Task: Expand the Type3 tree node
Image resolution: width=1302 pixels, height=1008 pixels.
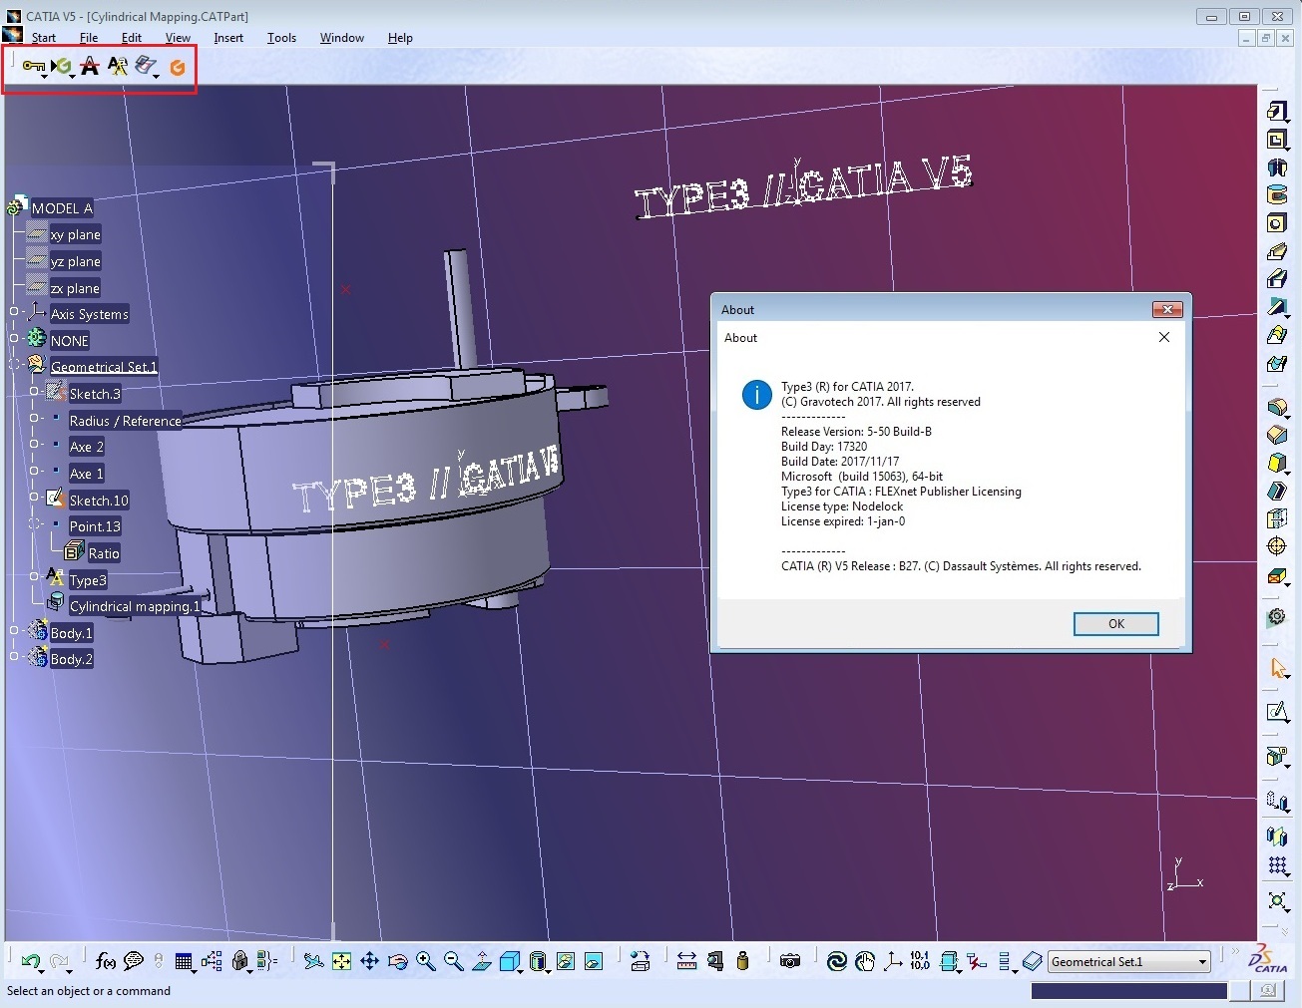Action: 34,576
